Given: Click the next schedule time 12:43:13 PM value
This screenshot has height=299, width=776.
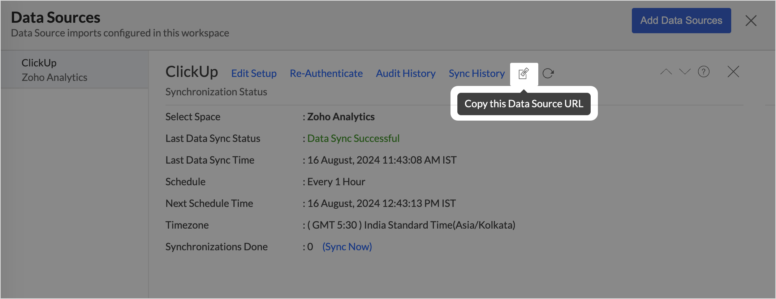Looking at the screenshot, I should coord(381,203).
